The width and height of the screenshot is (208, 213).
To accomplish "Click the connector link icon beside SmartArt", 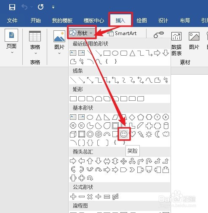I will [159, 35].
